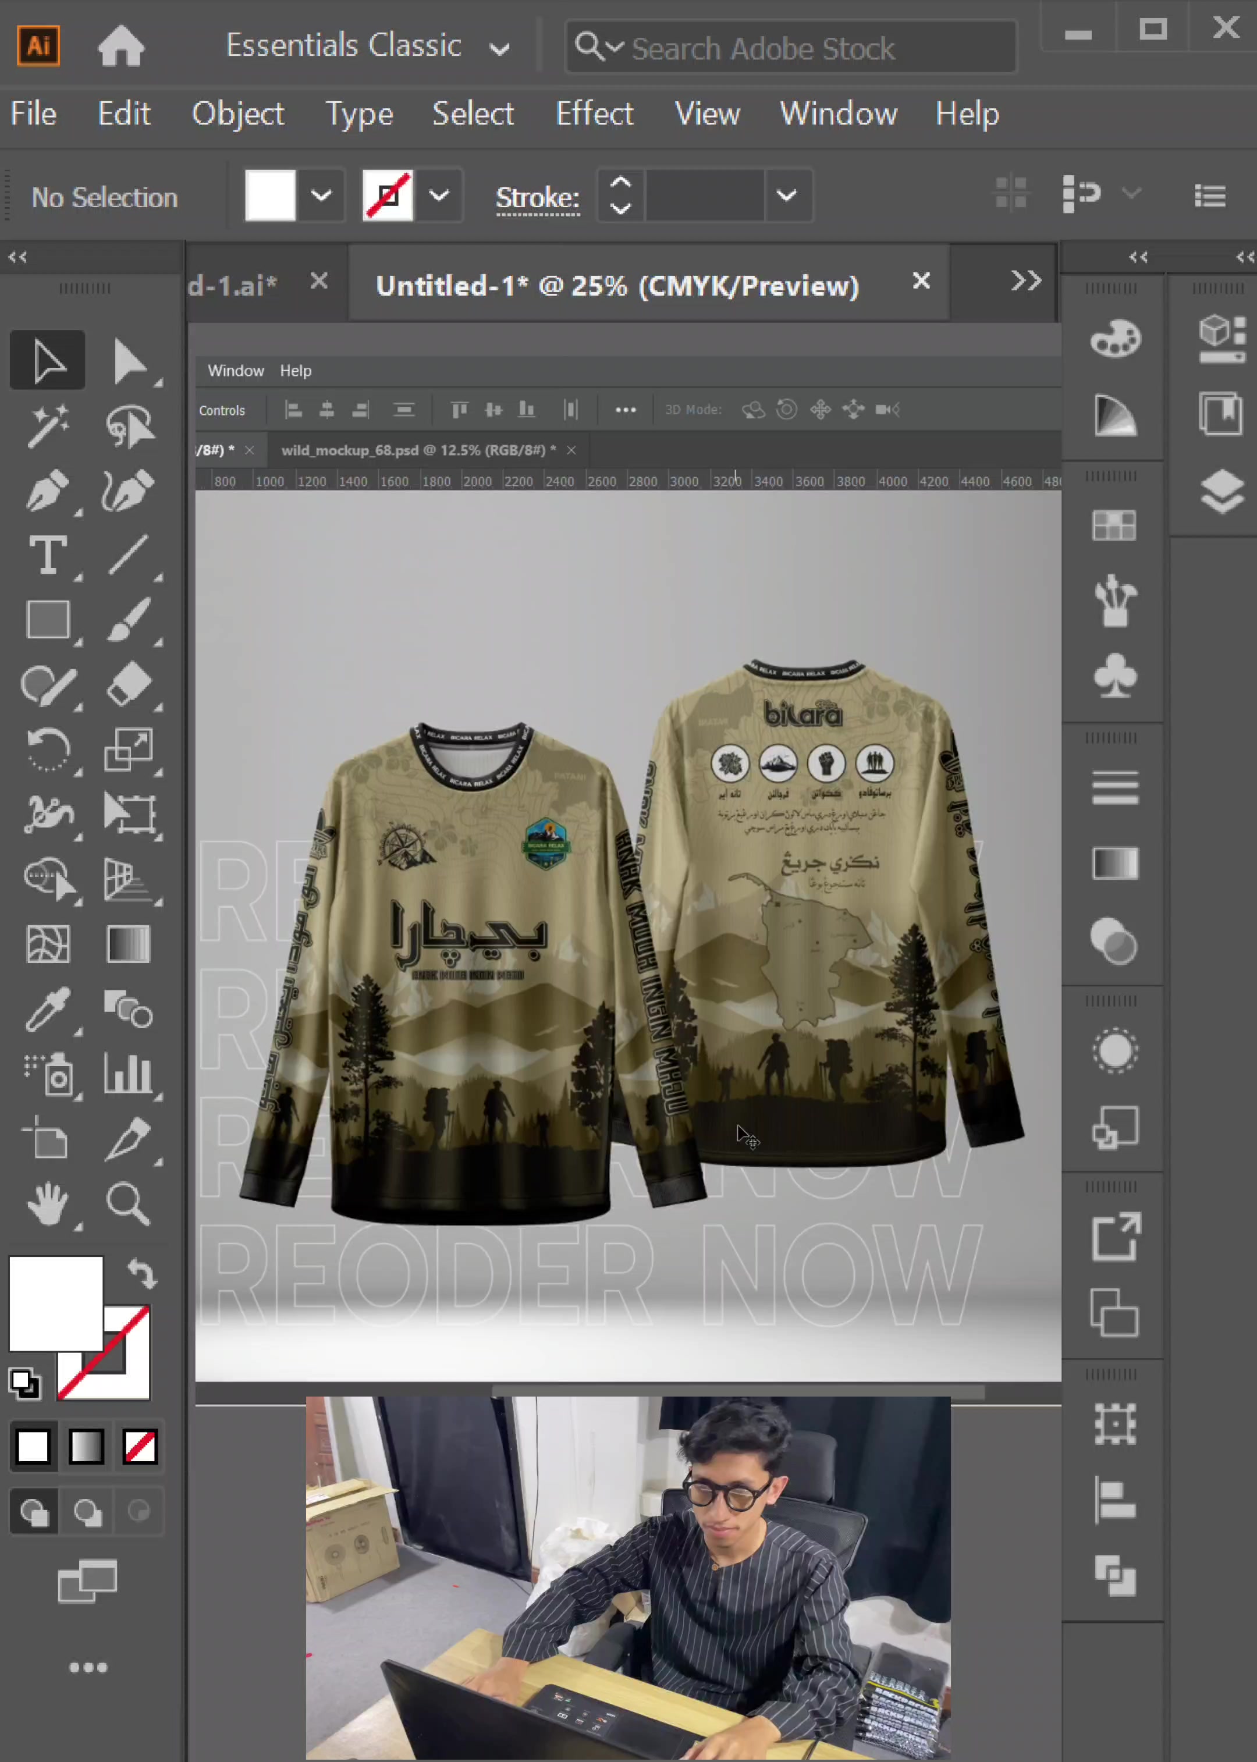Set paint mode to Gradient
The width and height of the screenshot is (1257, 1762).
click(x=86, y=1446)
